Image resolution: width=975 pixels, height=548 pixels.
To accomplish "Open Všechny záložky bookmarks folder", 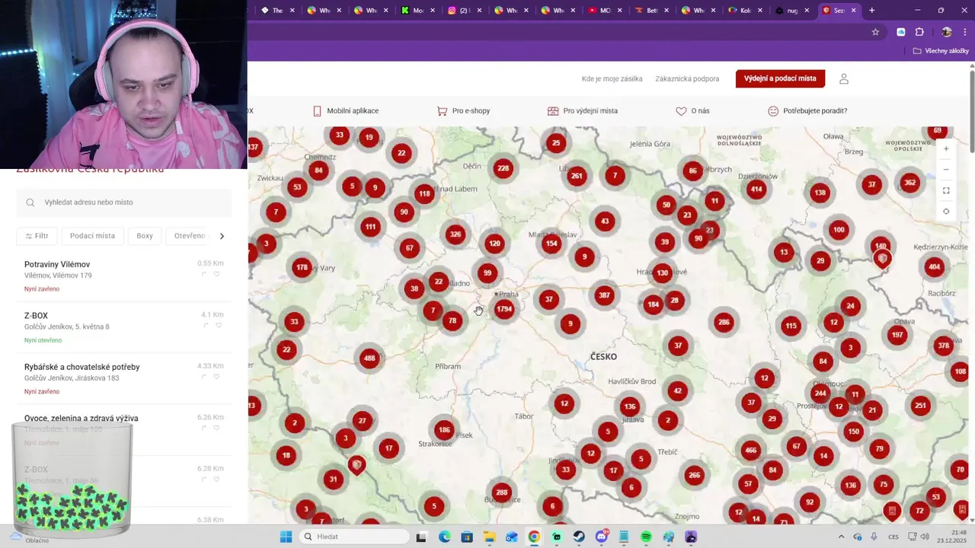I will [941, 51].
